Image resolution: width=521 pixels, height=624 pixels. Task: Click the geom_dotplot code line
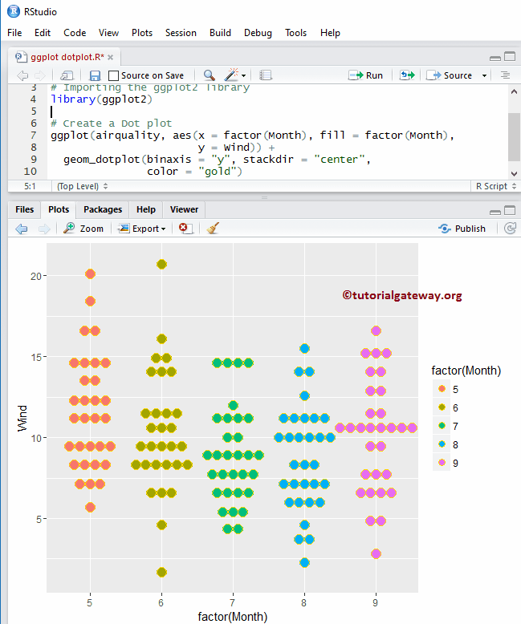pos(217,159)
